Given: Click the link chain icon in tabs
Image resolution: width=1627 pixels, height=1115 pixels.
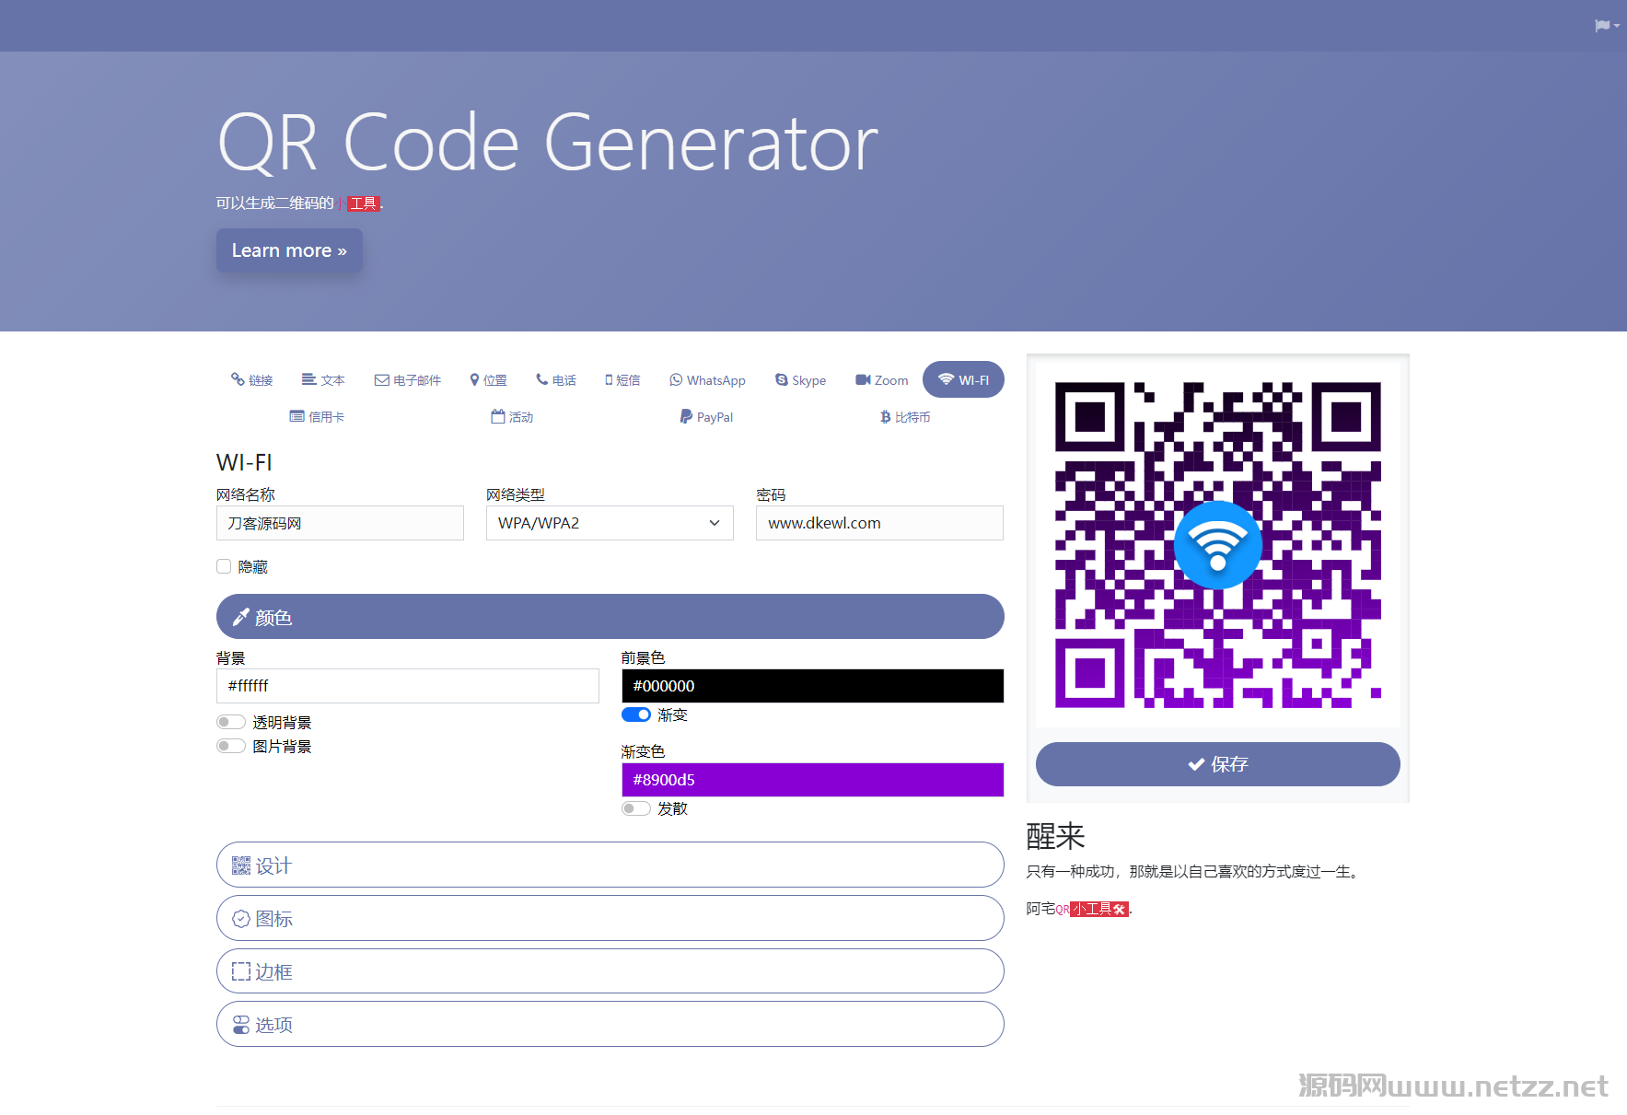Looking at the screenshot, I should click(x=238, y=379).
